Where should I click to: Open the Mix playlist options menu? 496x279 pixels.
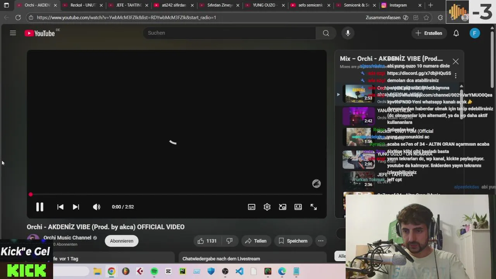[x=456, y=76]
